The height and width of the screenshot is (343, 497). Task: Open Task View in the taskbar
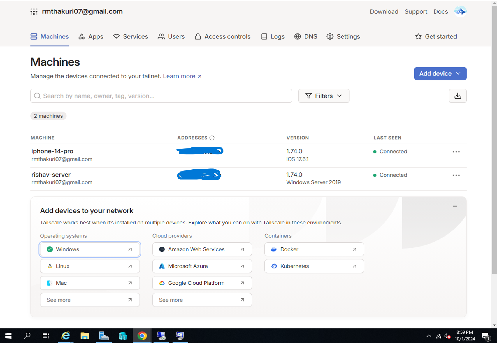46,335
